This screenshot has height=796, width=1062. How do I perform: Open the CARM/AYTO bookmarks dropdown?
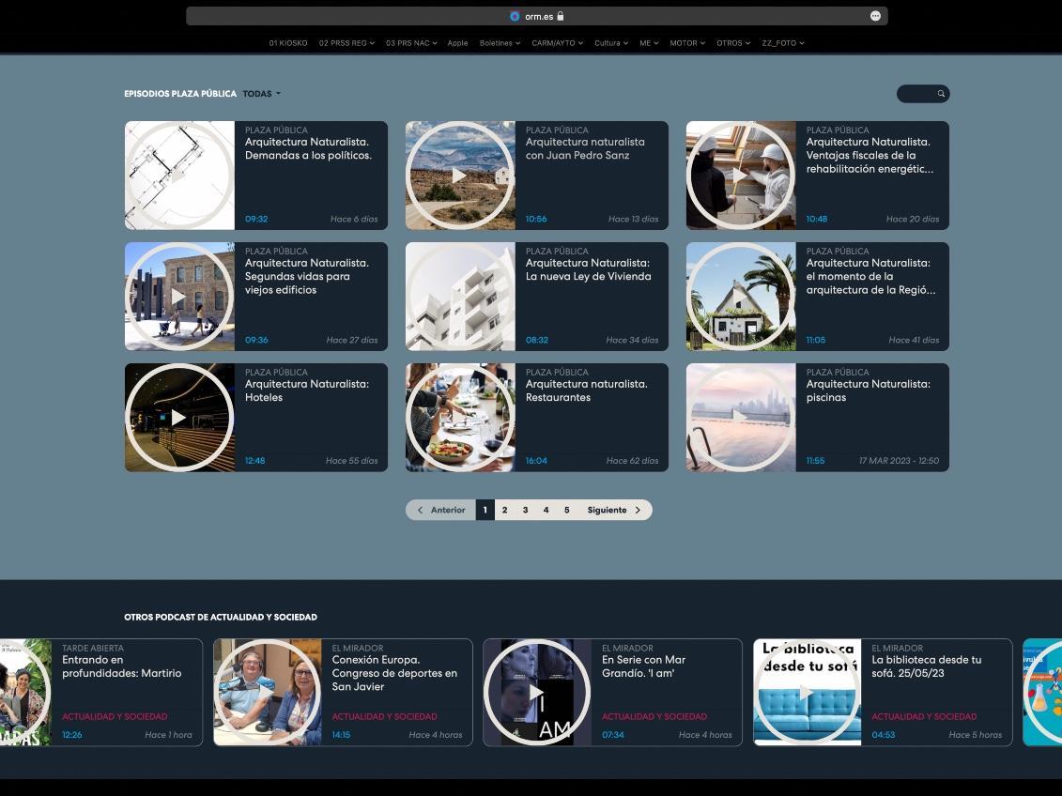(557, 43)
